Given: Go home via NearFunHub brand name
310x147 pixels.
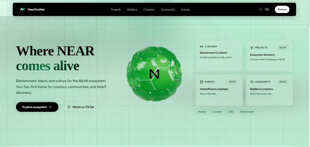Looking at the screenshot, I should pyautogui.click(x=36, y=9).
